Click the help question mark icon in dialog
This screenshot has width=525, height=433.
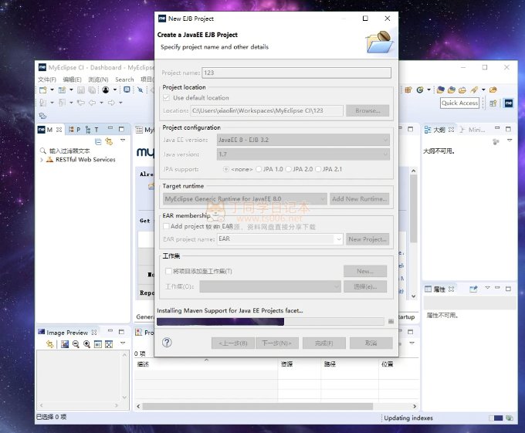tap(167, 343)
